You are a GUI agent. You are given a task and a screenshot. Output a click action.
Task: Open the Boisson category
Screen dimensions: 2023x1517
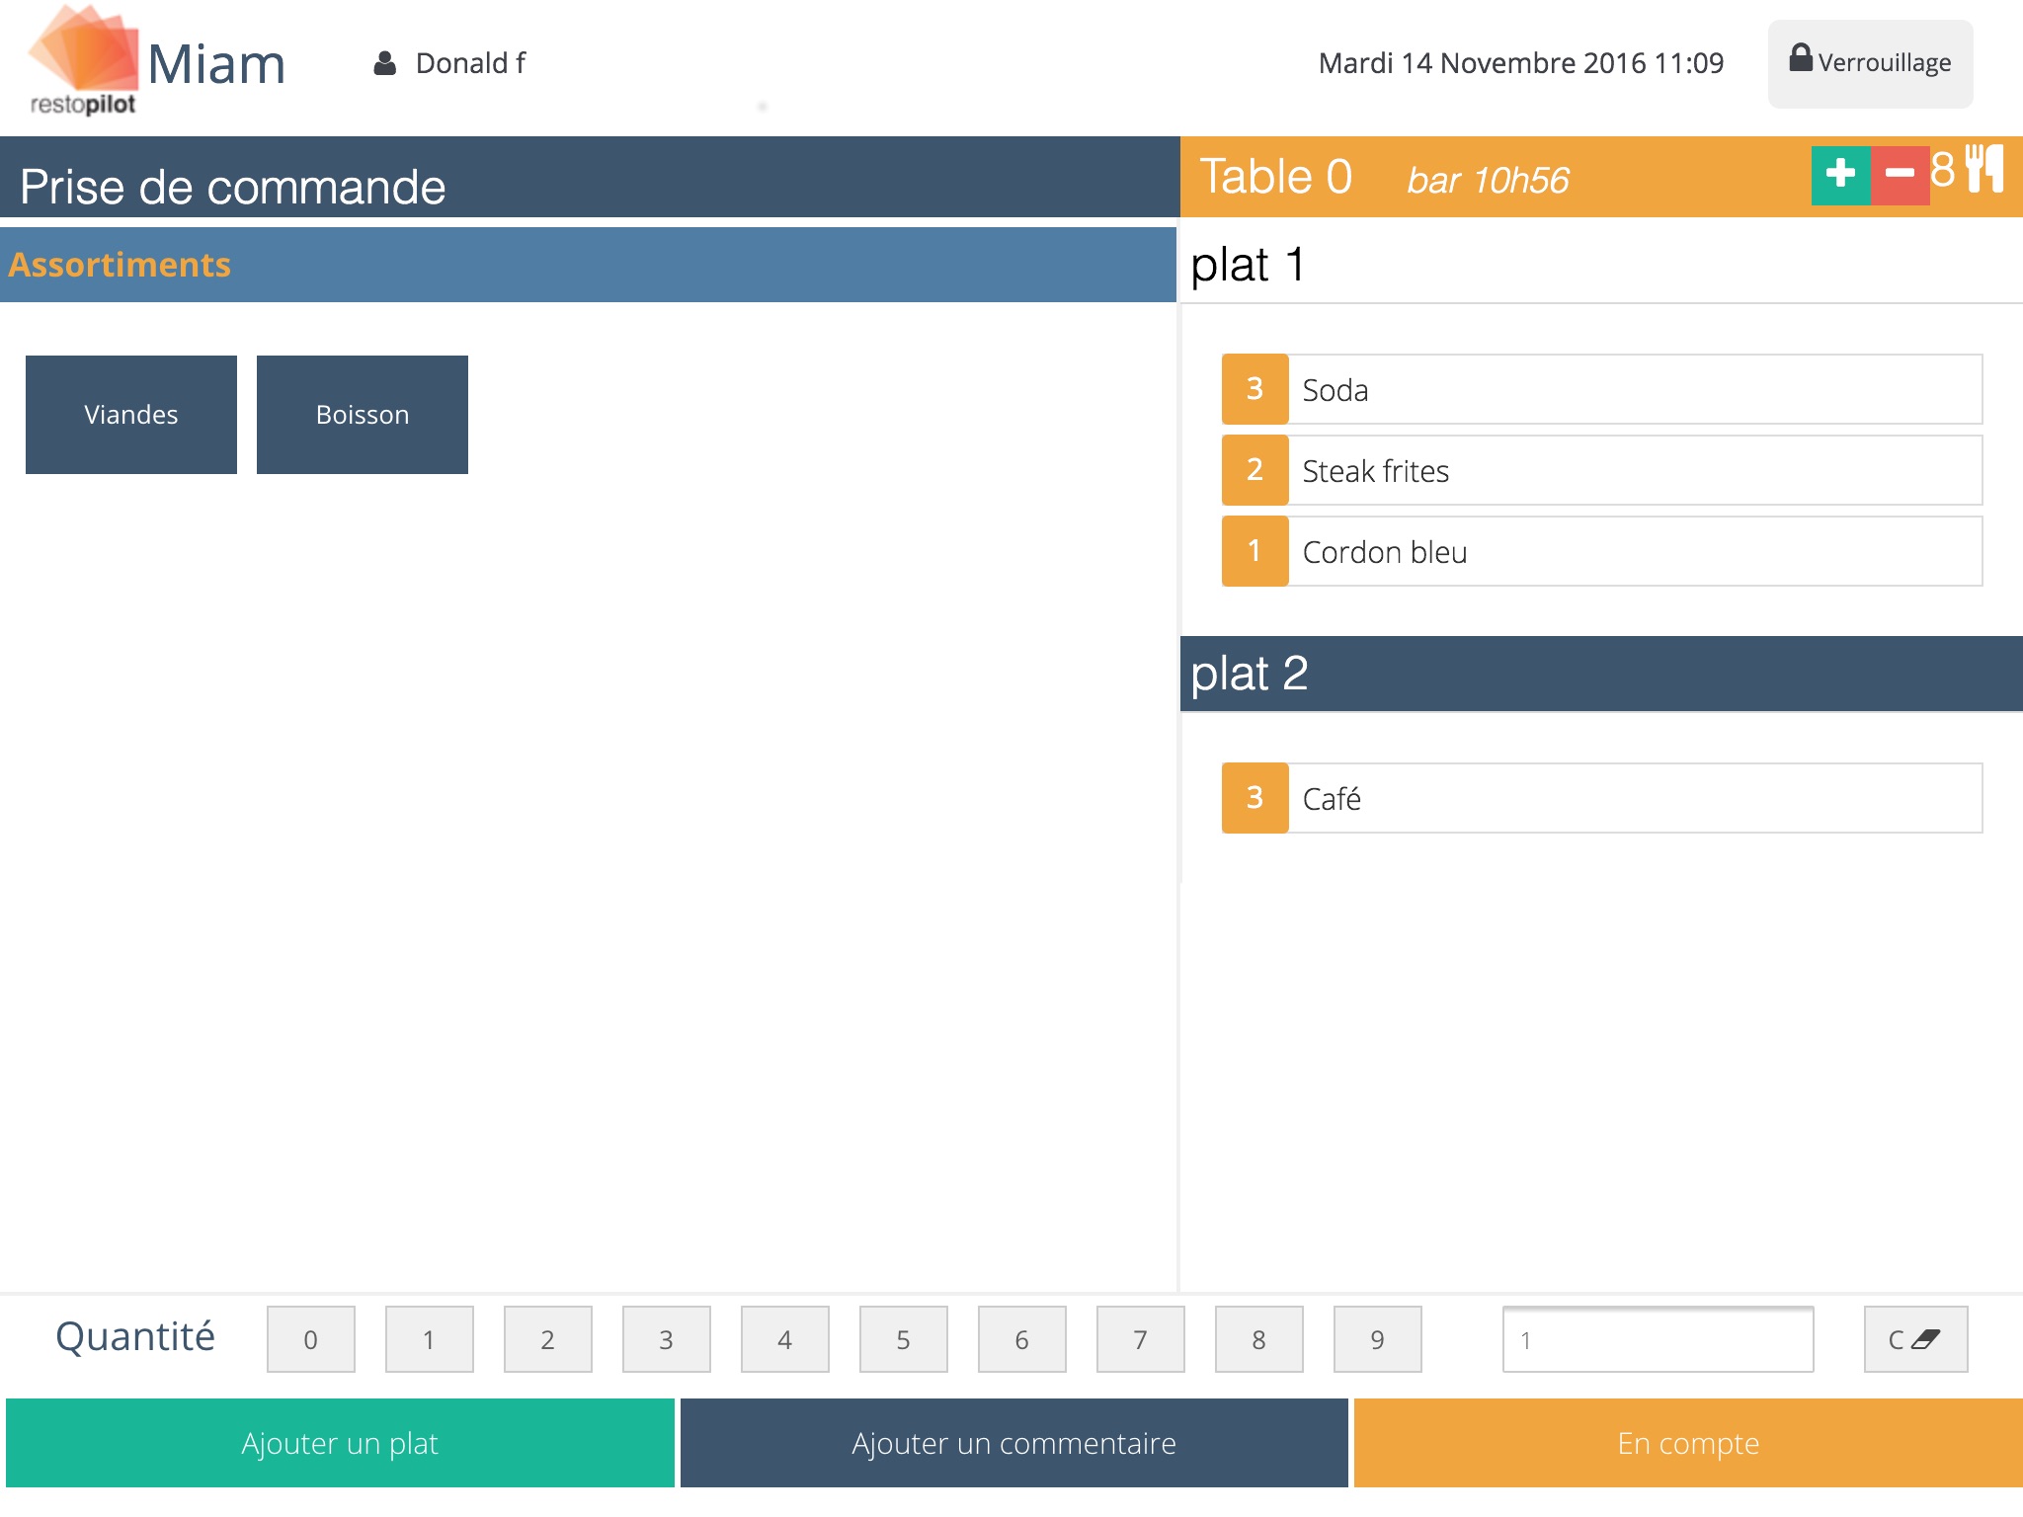pyautogui.click(x=363, y=415)
